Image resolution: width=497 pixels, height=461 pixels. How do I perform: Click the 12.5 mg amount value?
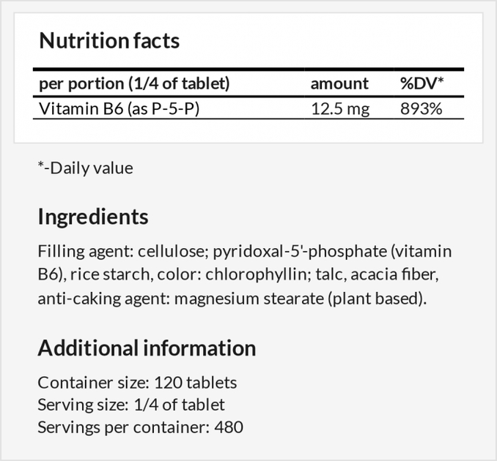340,109
